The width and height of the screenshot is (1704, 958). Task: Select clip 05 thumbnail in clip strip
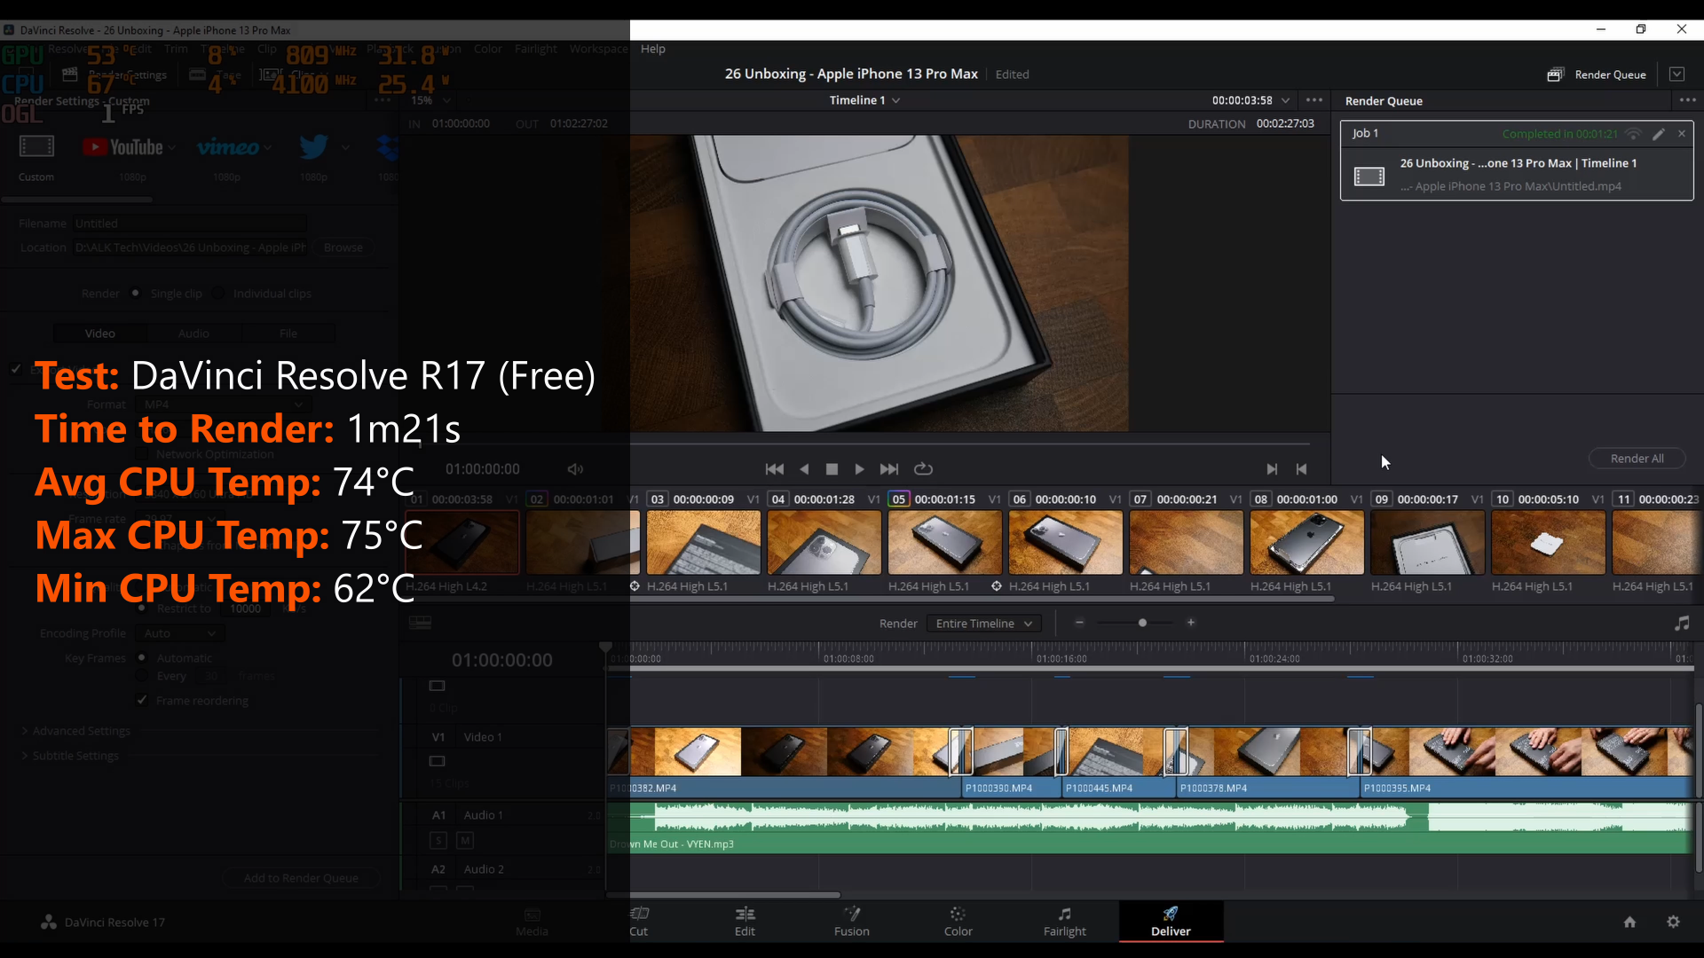click(944, 542)
